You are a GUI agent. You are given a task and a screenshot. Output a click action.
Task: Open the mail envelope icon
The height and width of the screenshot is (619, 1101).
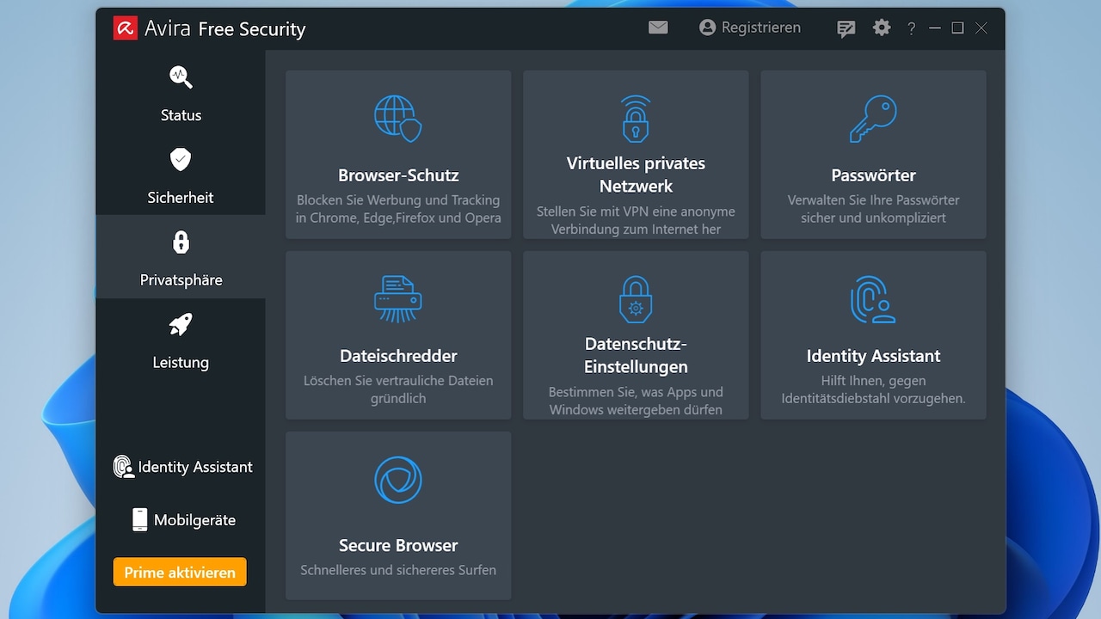pyautogui.click(x=658, y=28)
